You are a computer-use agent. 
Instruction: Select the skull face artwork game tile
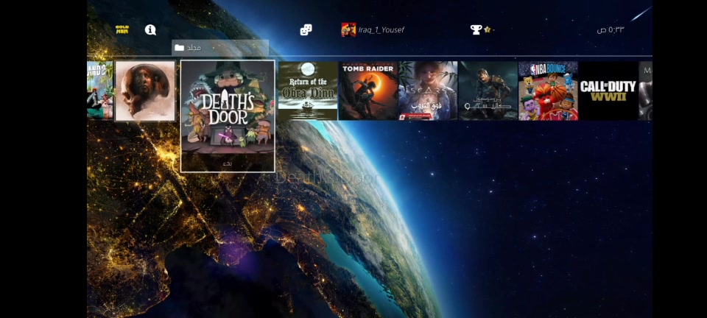(x=145, y=91)
